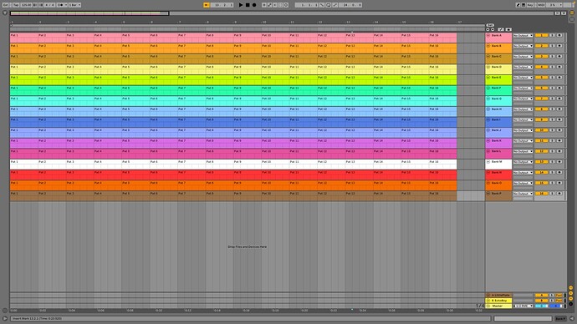Solo the Bank D track
The width and height of the screenshot is (577, 324).
[552, 68]
